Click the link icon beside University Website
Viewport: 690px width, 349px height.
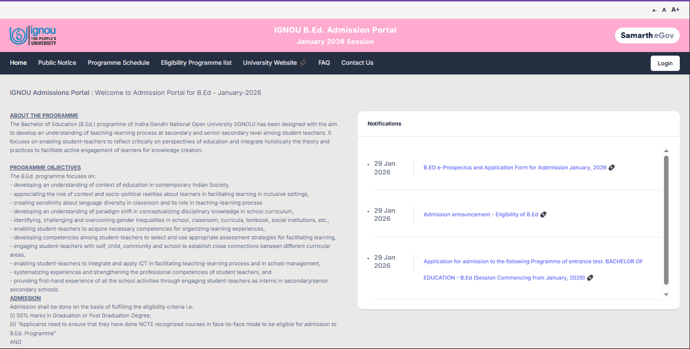click(x=303, y=63)
